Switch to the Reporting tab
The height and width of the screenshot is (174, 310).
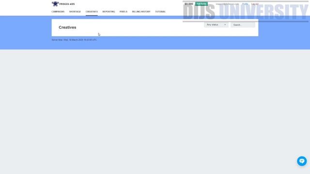108,12
